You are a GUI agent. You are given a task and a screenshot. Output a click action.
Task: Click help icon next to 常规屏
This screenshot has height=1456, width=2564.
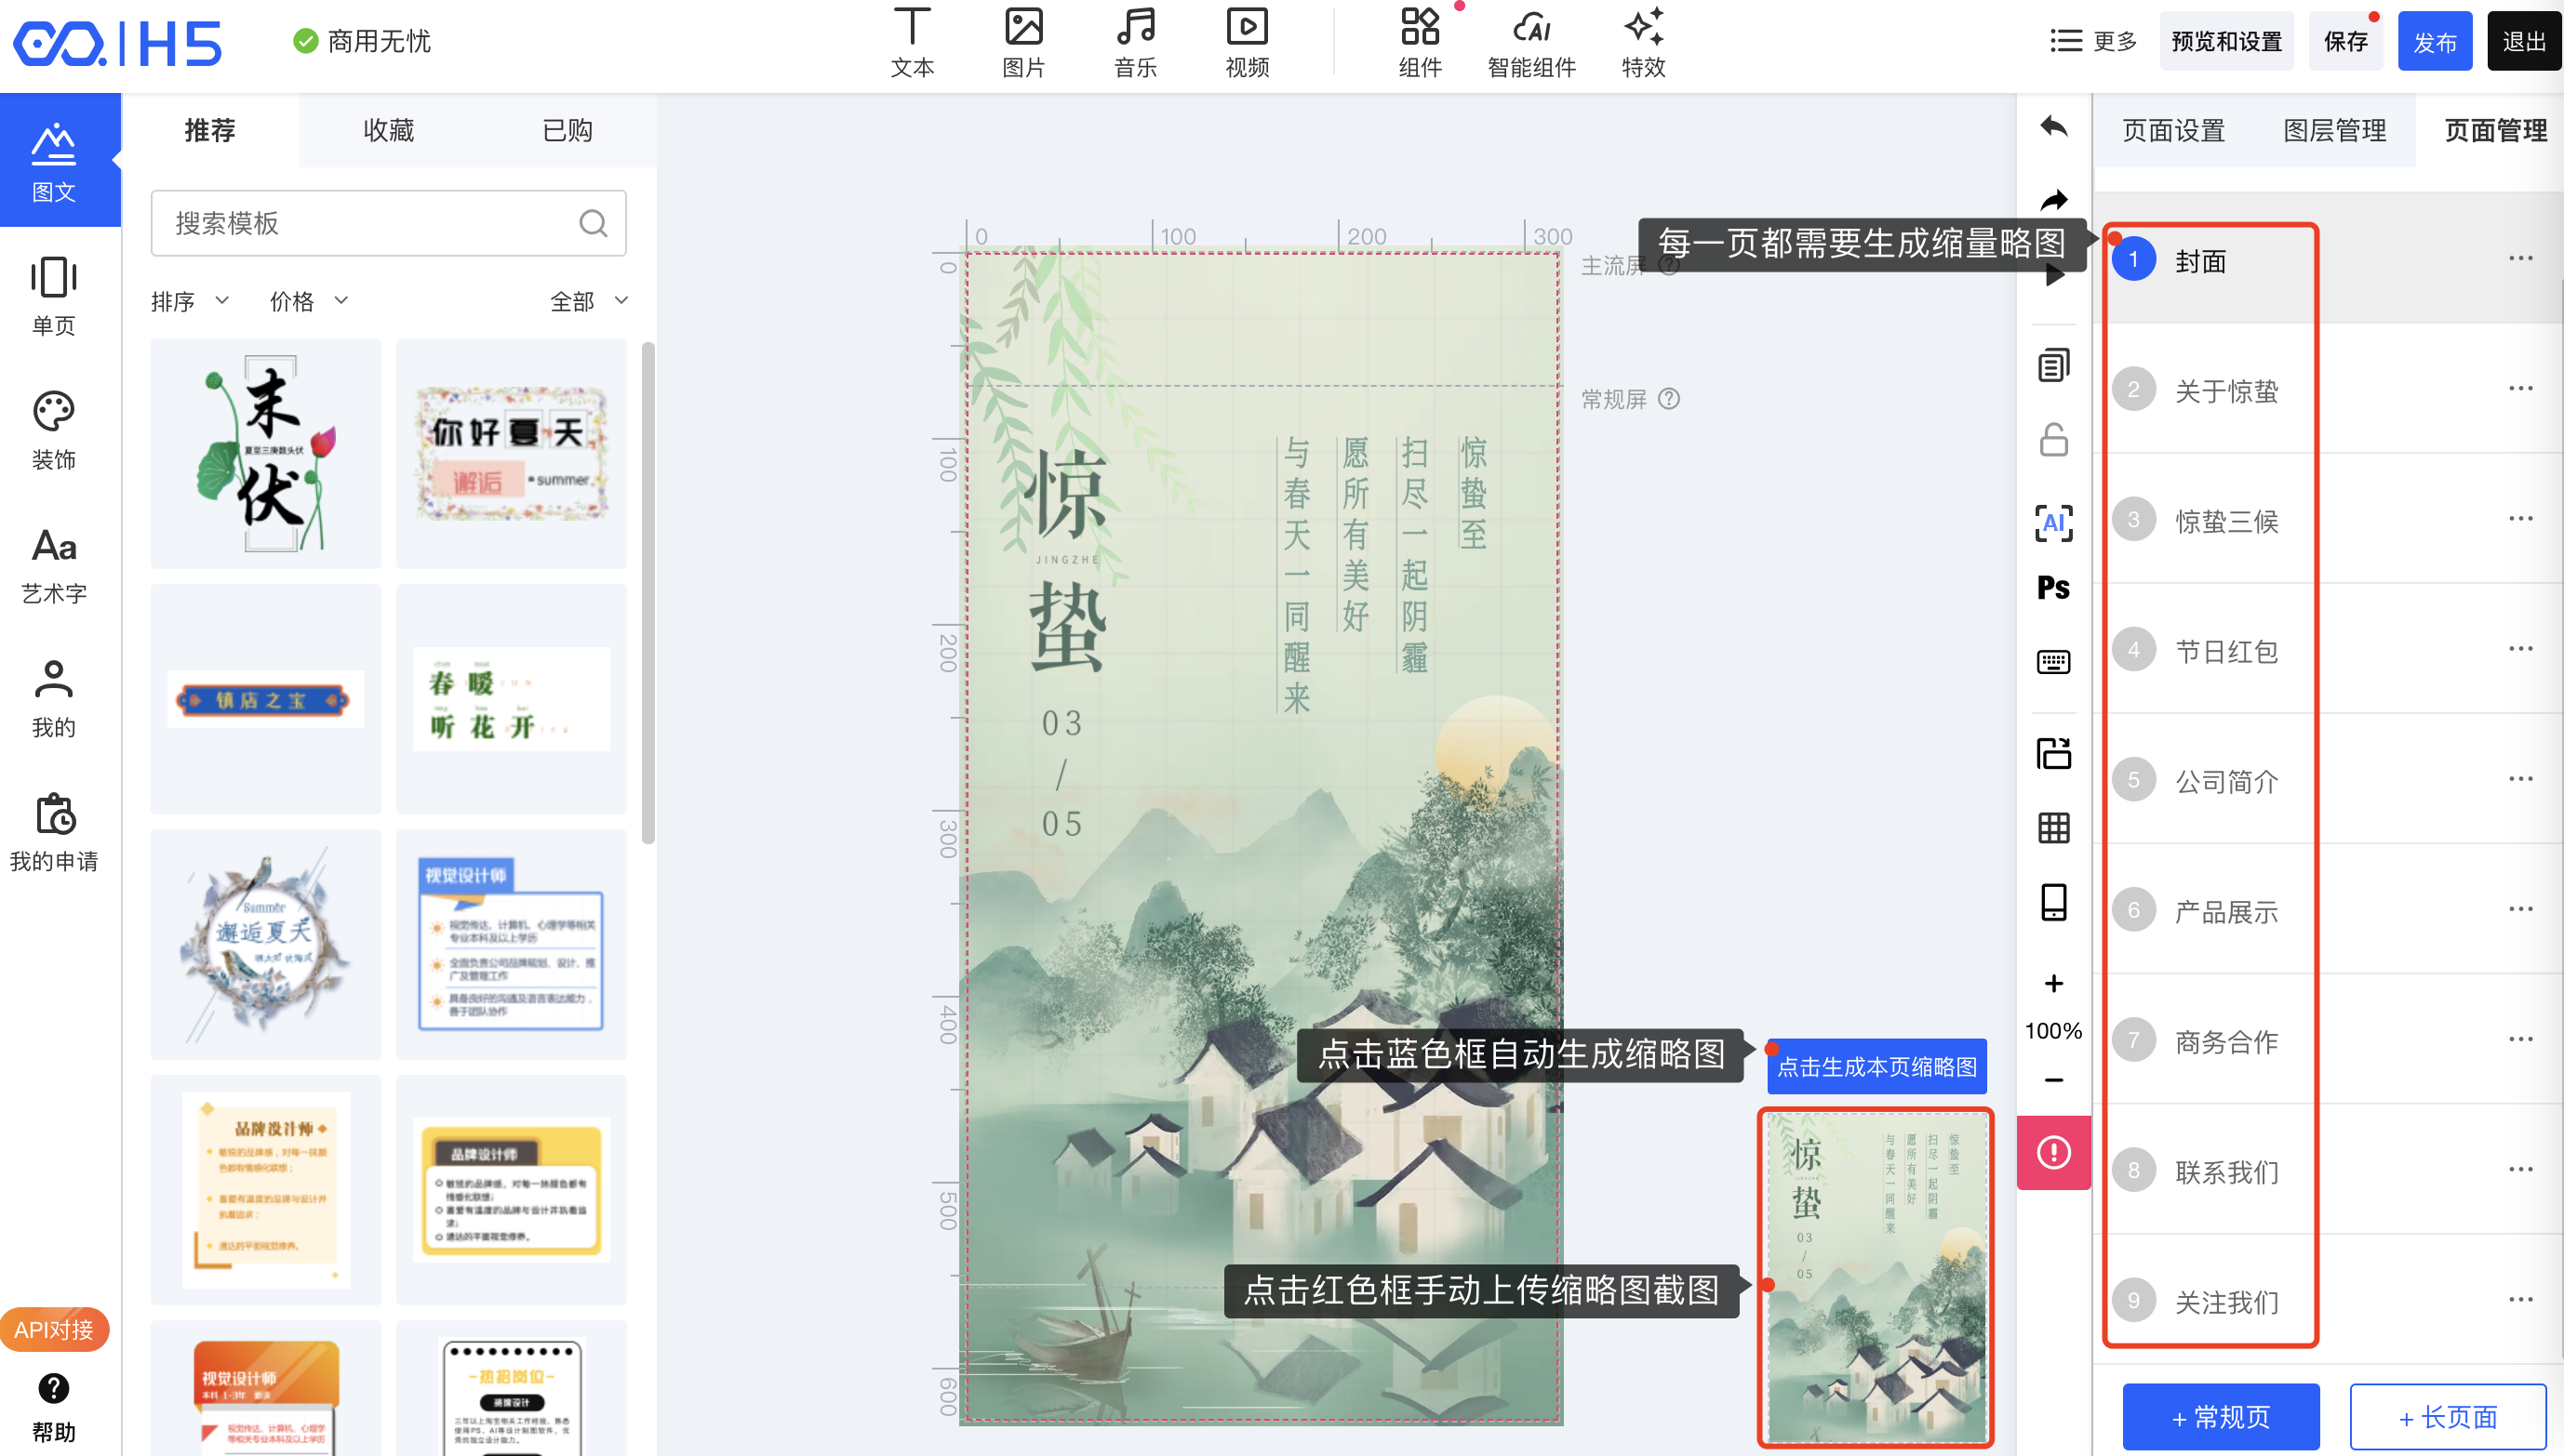[1669, 399]
